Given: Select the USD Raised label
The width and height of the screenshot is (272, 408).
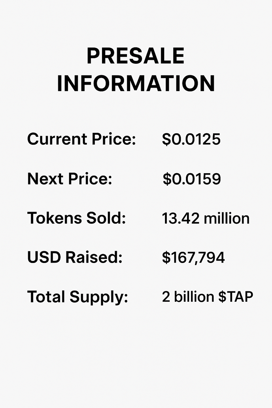Looking at the screenshot, I should pos(75,257).
